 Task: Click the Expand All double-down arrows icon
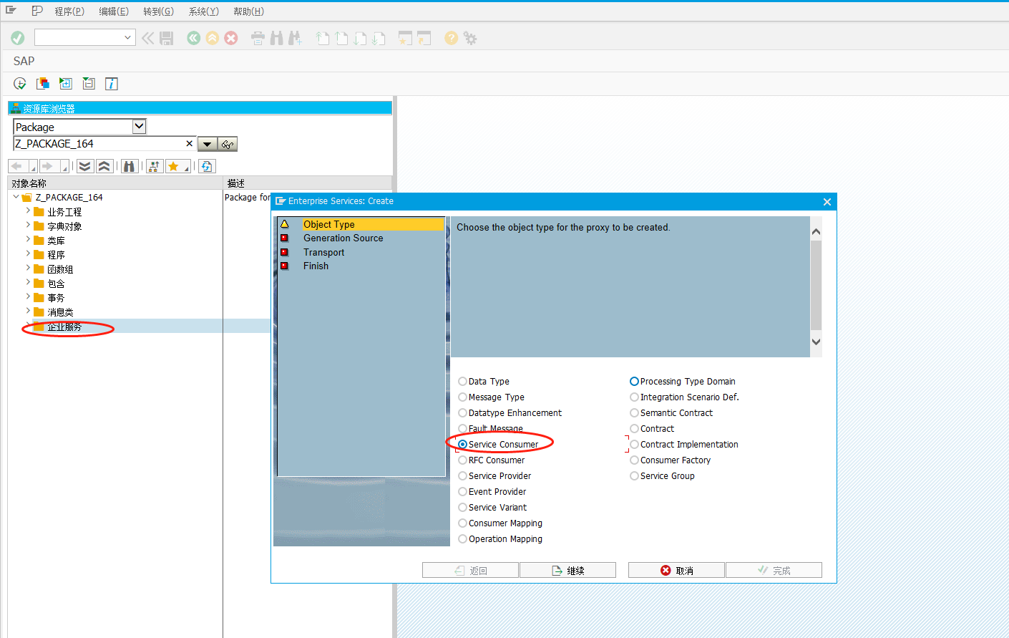point(85,166)
